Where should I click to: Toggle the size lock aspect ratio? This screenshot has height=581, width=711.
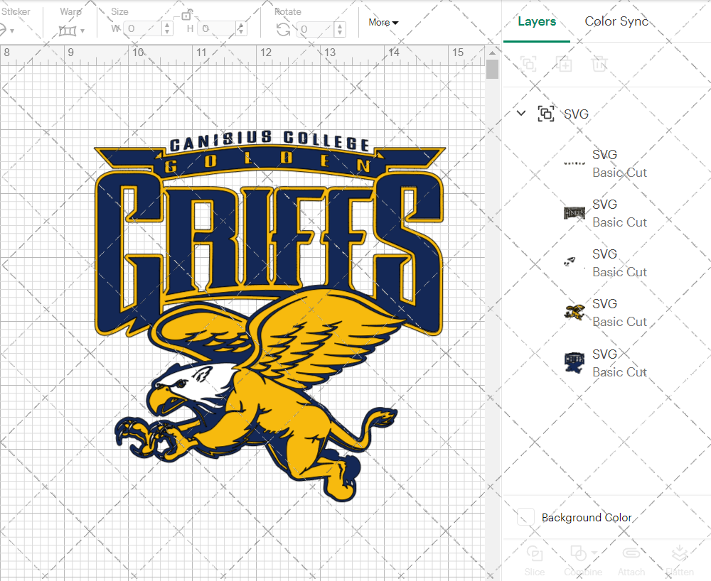point(186,14)
